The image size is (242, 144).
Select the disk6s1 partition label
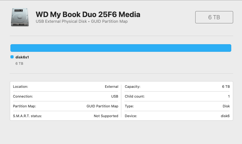(22, 57)
